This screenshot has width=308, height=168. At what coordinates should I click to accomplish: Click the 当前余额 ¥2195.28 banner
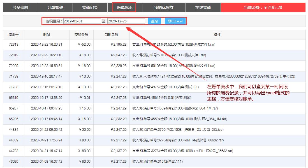point(263,8)
